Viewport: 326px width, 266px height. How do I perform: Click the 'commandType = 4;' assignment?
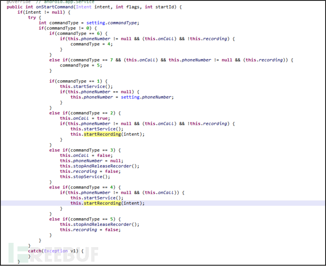(92, 44)
